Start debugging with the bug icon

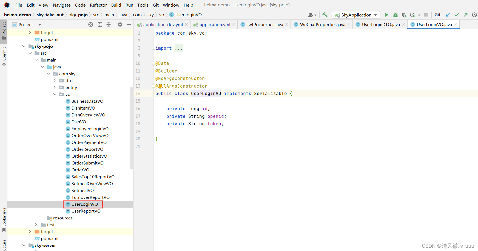(395, 15)
